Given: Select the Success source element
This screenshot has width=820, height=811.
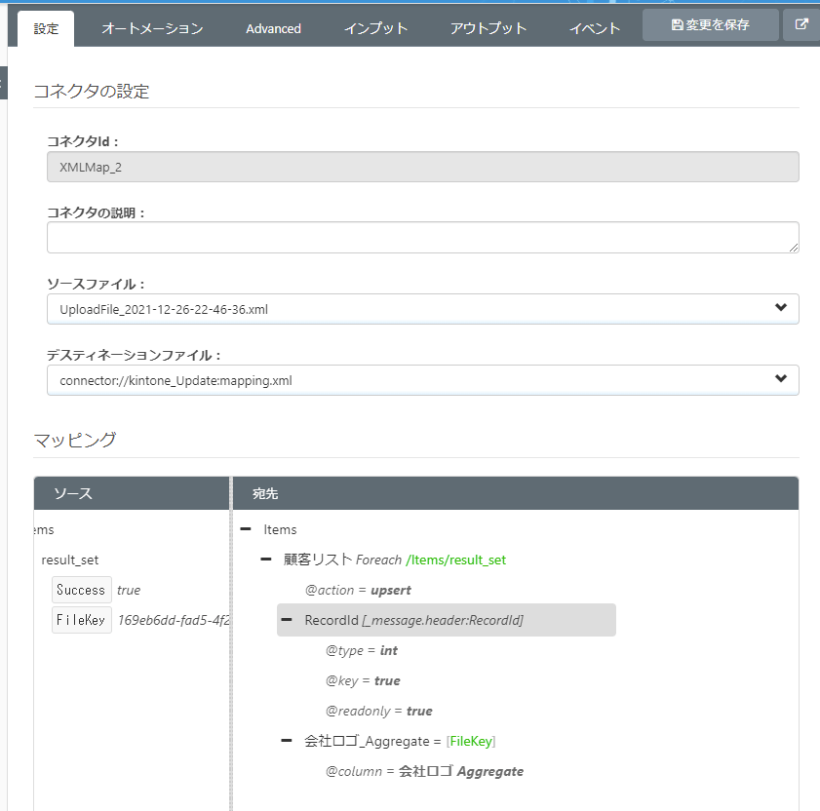Looking at the screenshot, I should pos(81,590).
